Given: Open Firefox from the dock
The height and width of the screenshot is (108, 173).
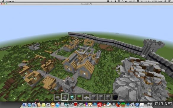Looking at the screenshot, I should (x=118, y=104).
